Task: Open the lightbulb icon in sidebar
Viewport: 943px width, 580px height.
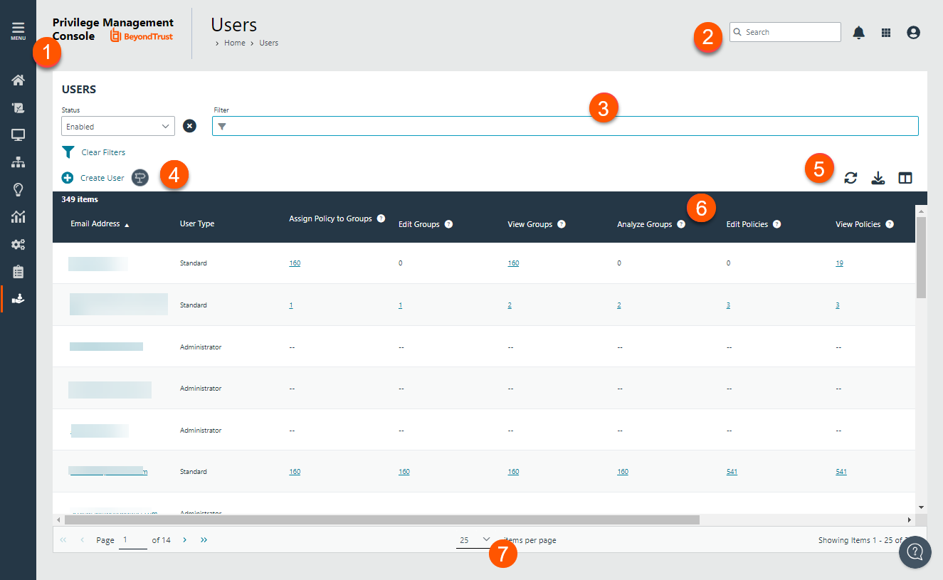Action: (18, 189)
